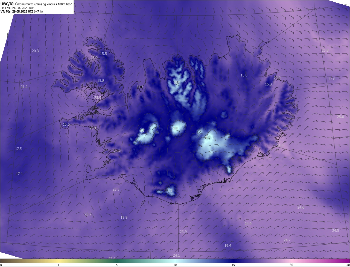Click the 26.4 value on the southeast coast
This screenshot has width=350, height=267.
tap(280, 146)
